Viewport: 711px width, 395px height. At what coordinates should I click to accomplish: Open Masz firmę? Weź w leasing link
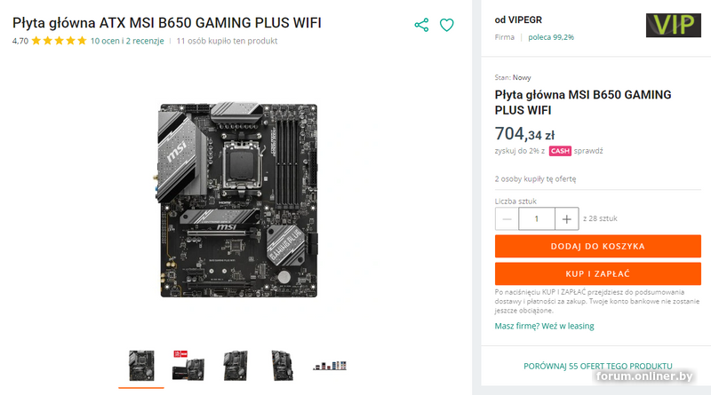(544, 326)
